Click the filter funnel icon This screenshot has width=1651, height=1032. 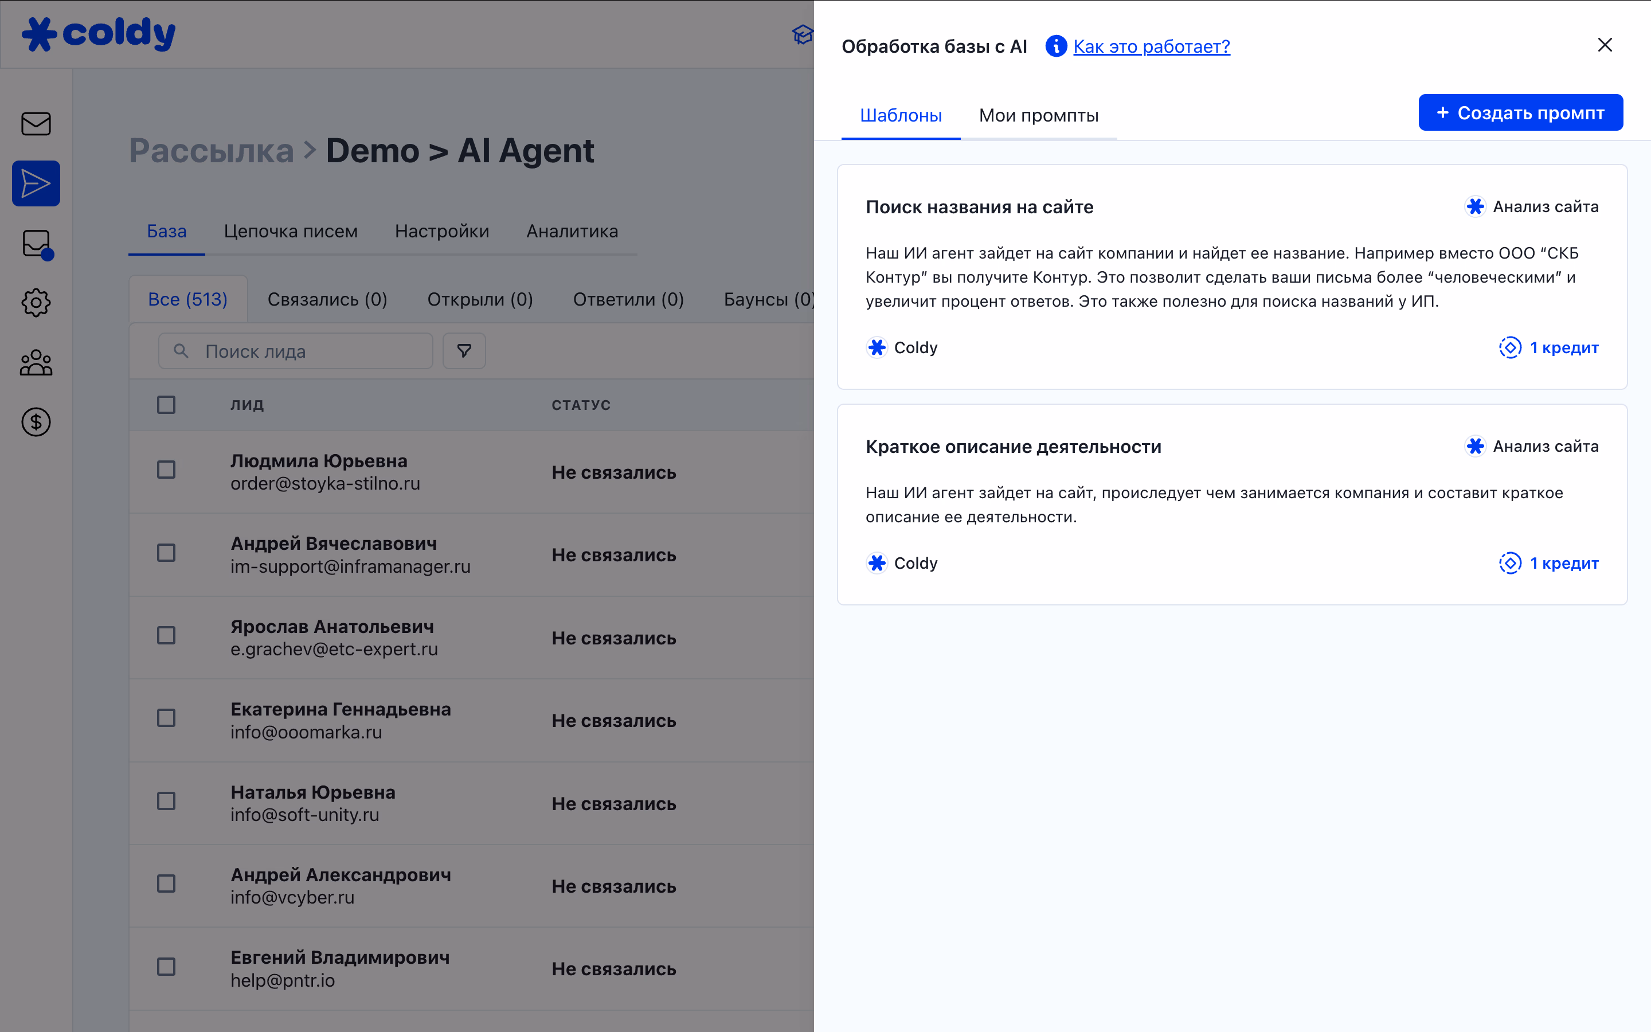pos(464,351)
